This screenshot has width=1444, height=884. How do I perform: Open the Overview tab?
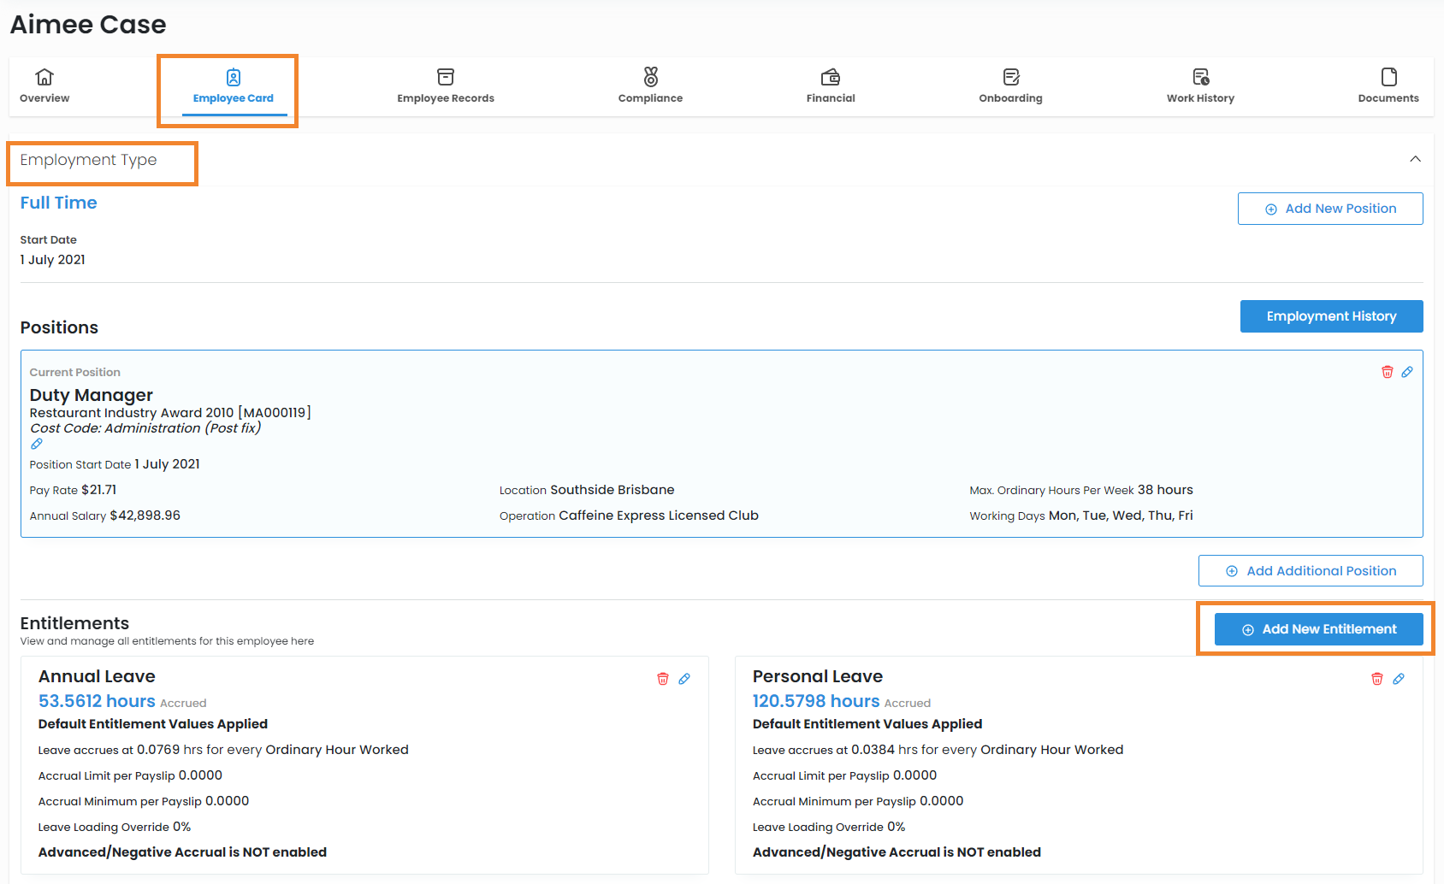(x=44, y=86)
